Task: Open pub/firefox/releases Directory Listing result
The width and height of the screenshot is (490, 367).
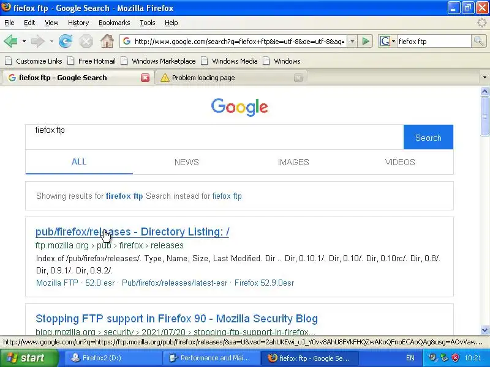Action: coord(132,232)
